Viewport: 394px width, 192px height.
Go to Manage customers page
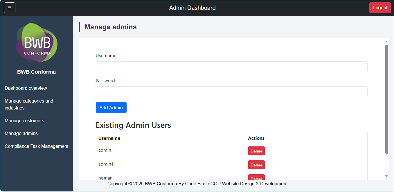24,121
